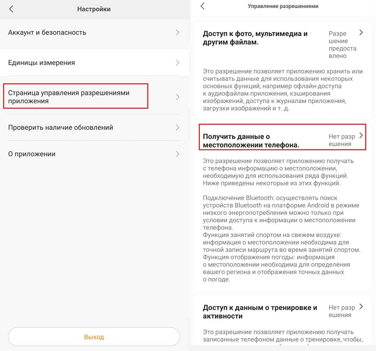Open Доступ к фото, мультимедиа permission
The height and width of the screenshot is (351, 376).
point(255,38)
